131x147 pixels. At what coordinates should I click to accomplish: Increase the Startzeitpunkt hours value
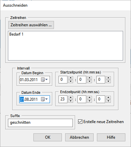(x=70, y=78)
